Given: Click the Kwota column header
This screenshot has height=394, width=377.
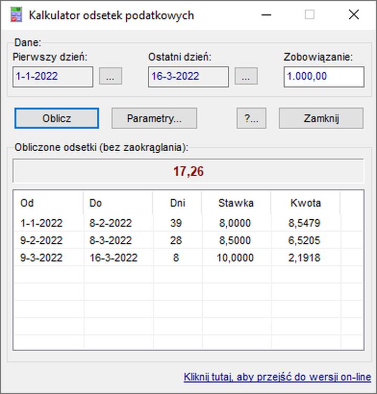Looking at the screenshot, I should 305,203.
